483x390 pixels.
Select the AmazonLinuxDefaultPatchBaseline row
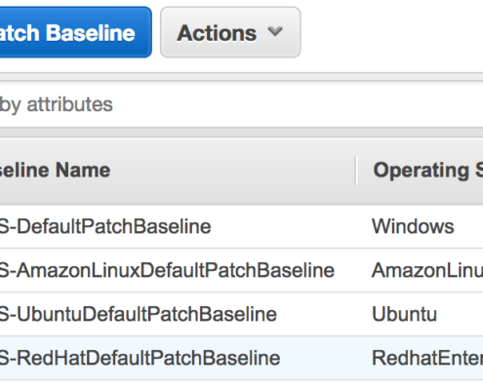point(241,270)
